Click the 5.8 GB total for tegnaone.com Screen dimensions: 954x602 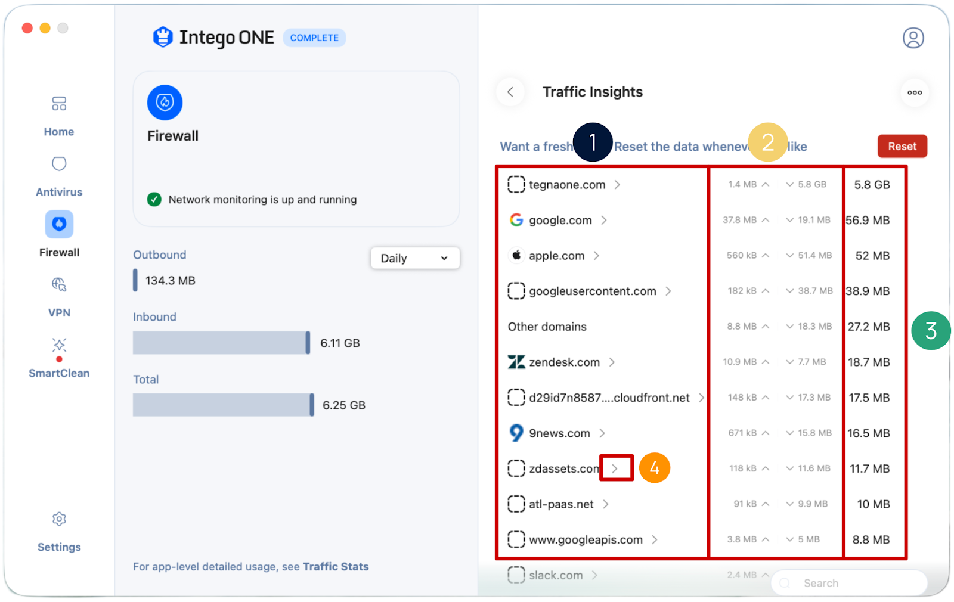click(x=872, y=185)
